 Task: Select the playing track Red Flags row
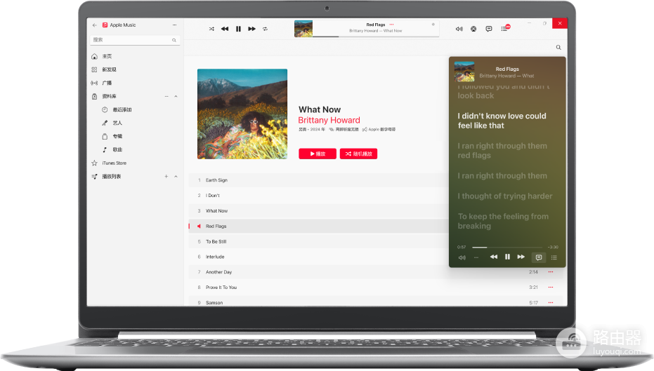(318, 226)
